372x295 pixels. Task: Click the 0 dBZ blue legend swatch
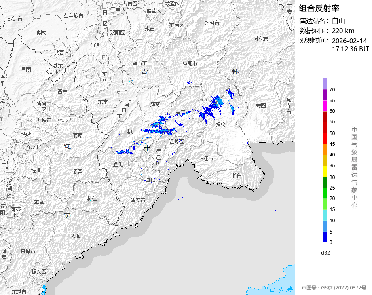tap(325, 237)
